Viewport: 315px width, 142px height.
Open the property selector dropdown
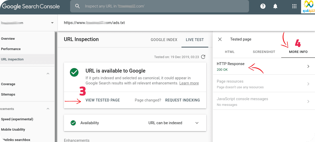coord(52,23)
